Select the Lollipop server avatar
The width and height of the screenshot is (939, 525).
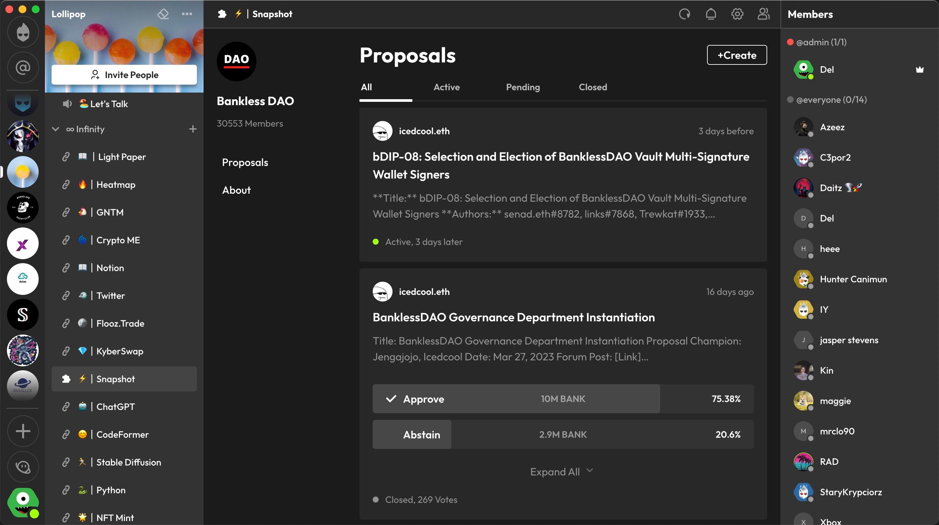[x=23, y=172]
